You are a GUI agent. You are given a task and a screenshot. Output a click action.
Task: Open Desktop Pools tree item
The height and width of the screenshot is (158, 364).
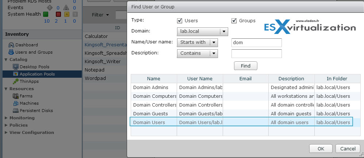(x=34, y=67)
